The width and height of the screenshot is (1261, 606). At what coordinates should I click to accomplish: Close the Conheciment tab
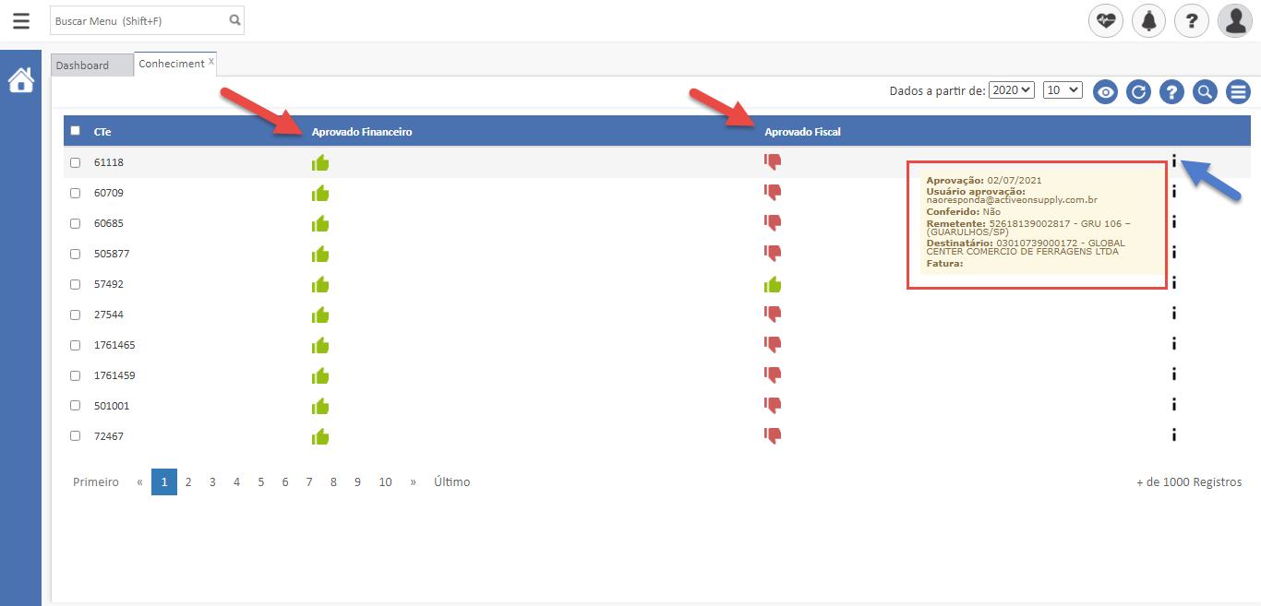point(211,62)
